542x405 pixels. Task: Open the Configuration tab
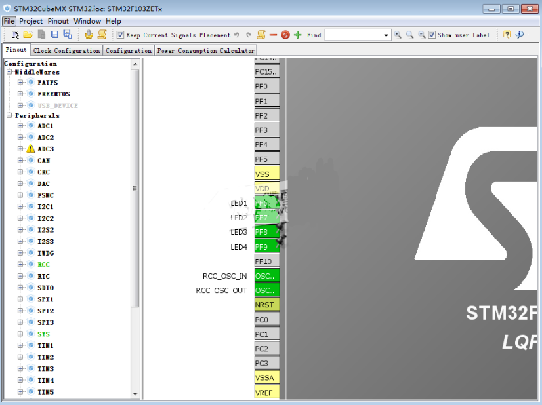tap(129, 50)
